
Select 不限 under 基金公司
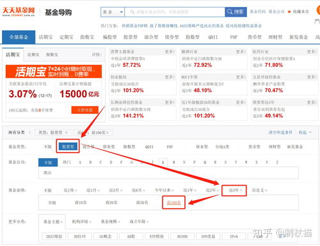tap(48, 162)
